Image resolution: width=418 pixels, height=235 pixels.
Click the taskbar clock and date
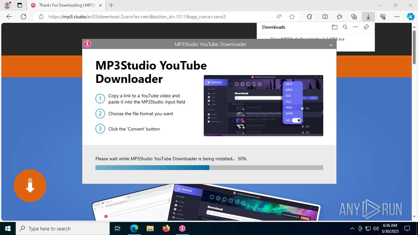click(x=390, y=228)
